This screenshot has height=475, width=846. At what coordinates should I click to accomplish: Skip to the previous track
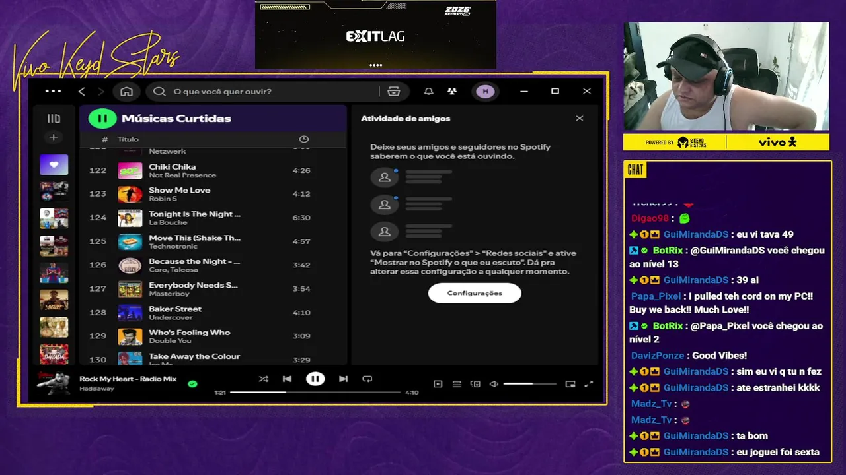click(x=287, y=379)
